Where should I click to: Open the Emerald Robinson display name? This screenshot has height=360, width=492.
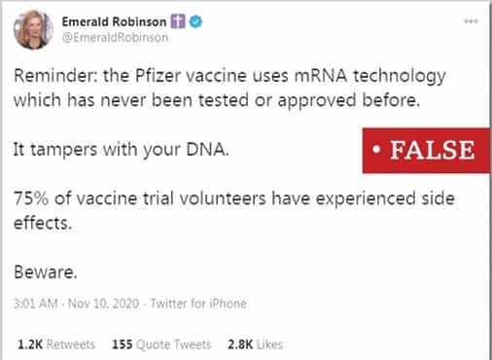[114, 21]
